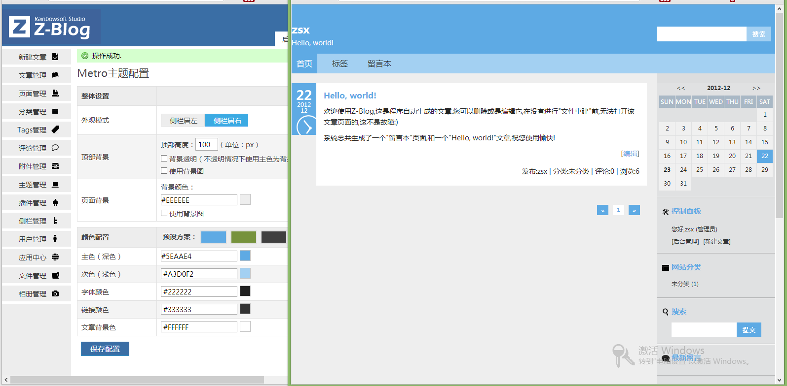Click the 主色 color swatch
787x386 pixels.
(245, 256)
